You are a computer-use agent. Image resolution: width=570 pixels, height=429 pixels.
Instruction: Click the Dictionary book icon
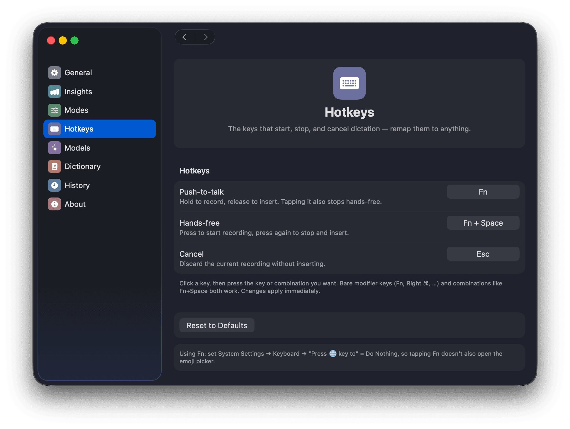pyautogui.click(x=55, y=166)
